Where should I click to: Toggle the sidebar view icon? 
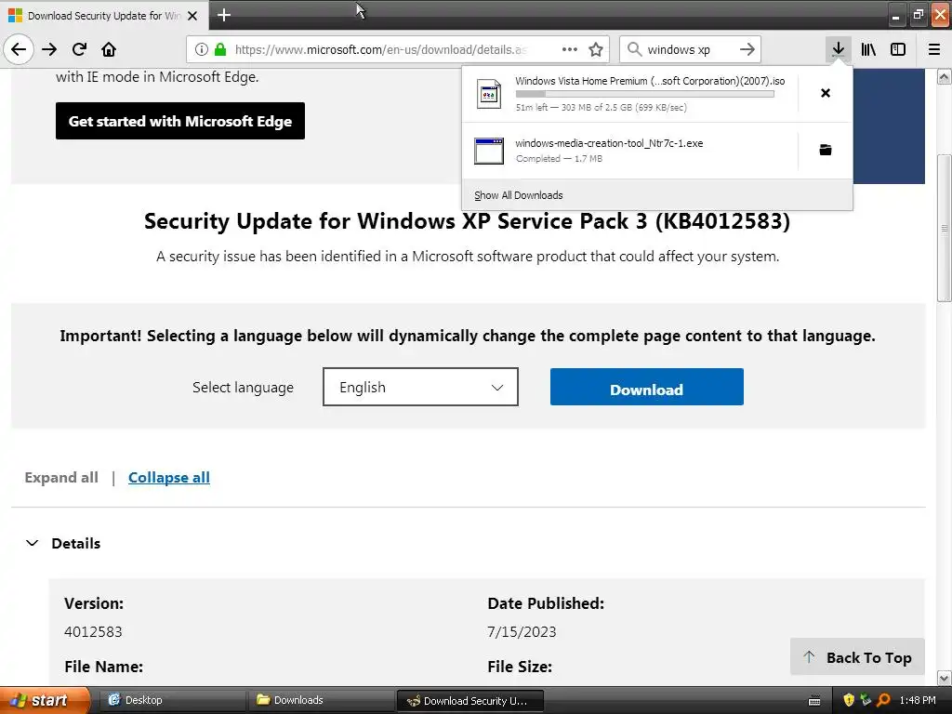(898, 49)
